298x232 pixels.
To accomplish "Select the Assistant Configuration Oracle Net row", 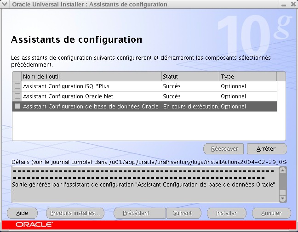I will pyautogui.click(x=92, y=96).
